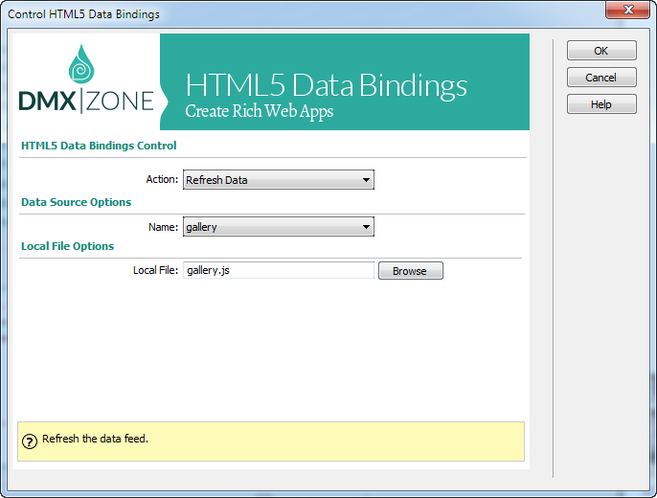
Task: Click the 'Local File Options' heading
Action: coord(67,246)
